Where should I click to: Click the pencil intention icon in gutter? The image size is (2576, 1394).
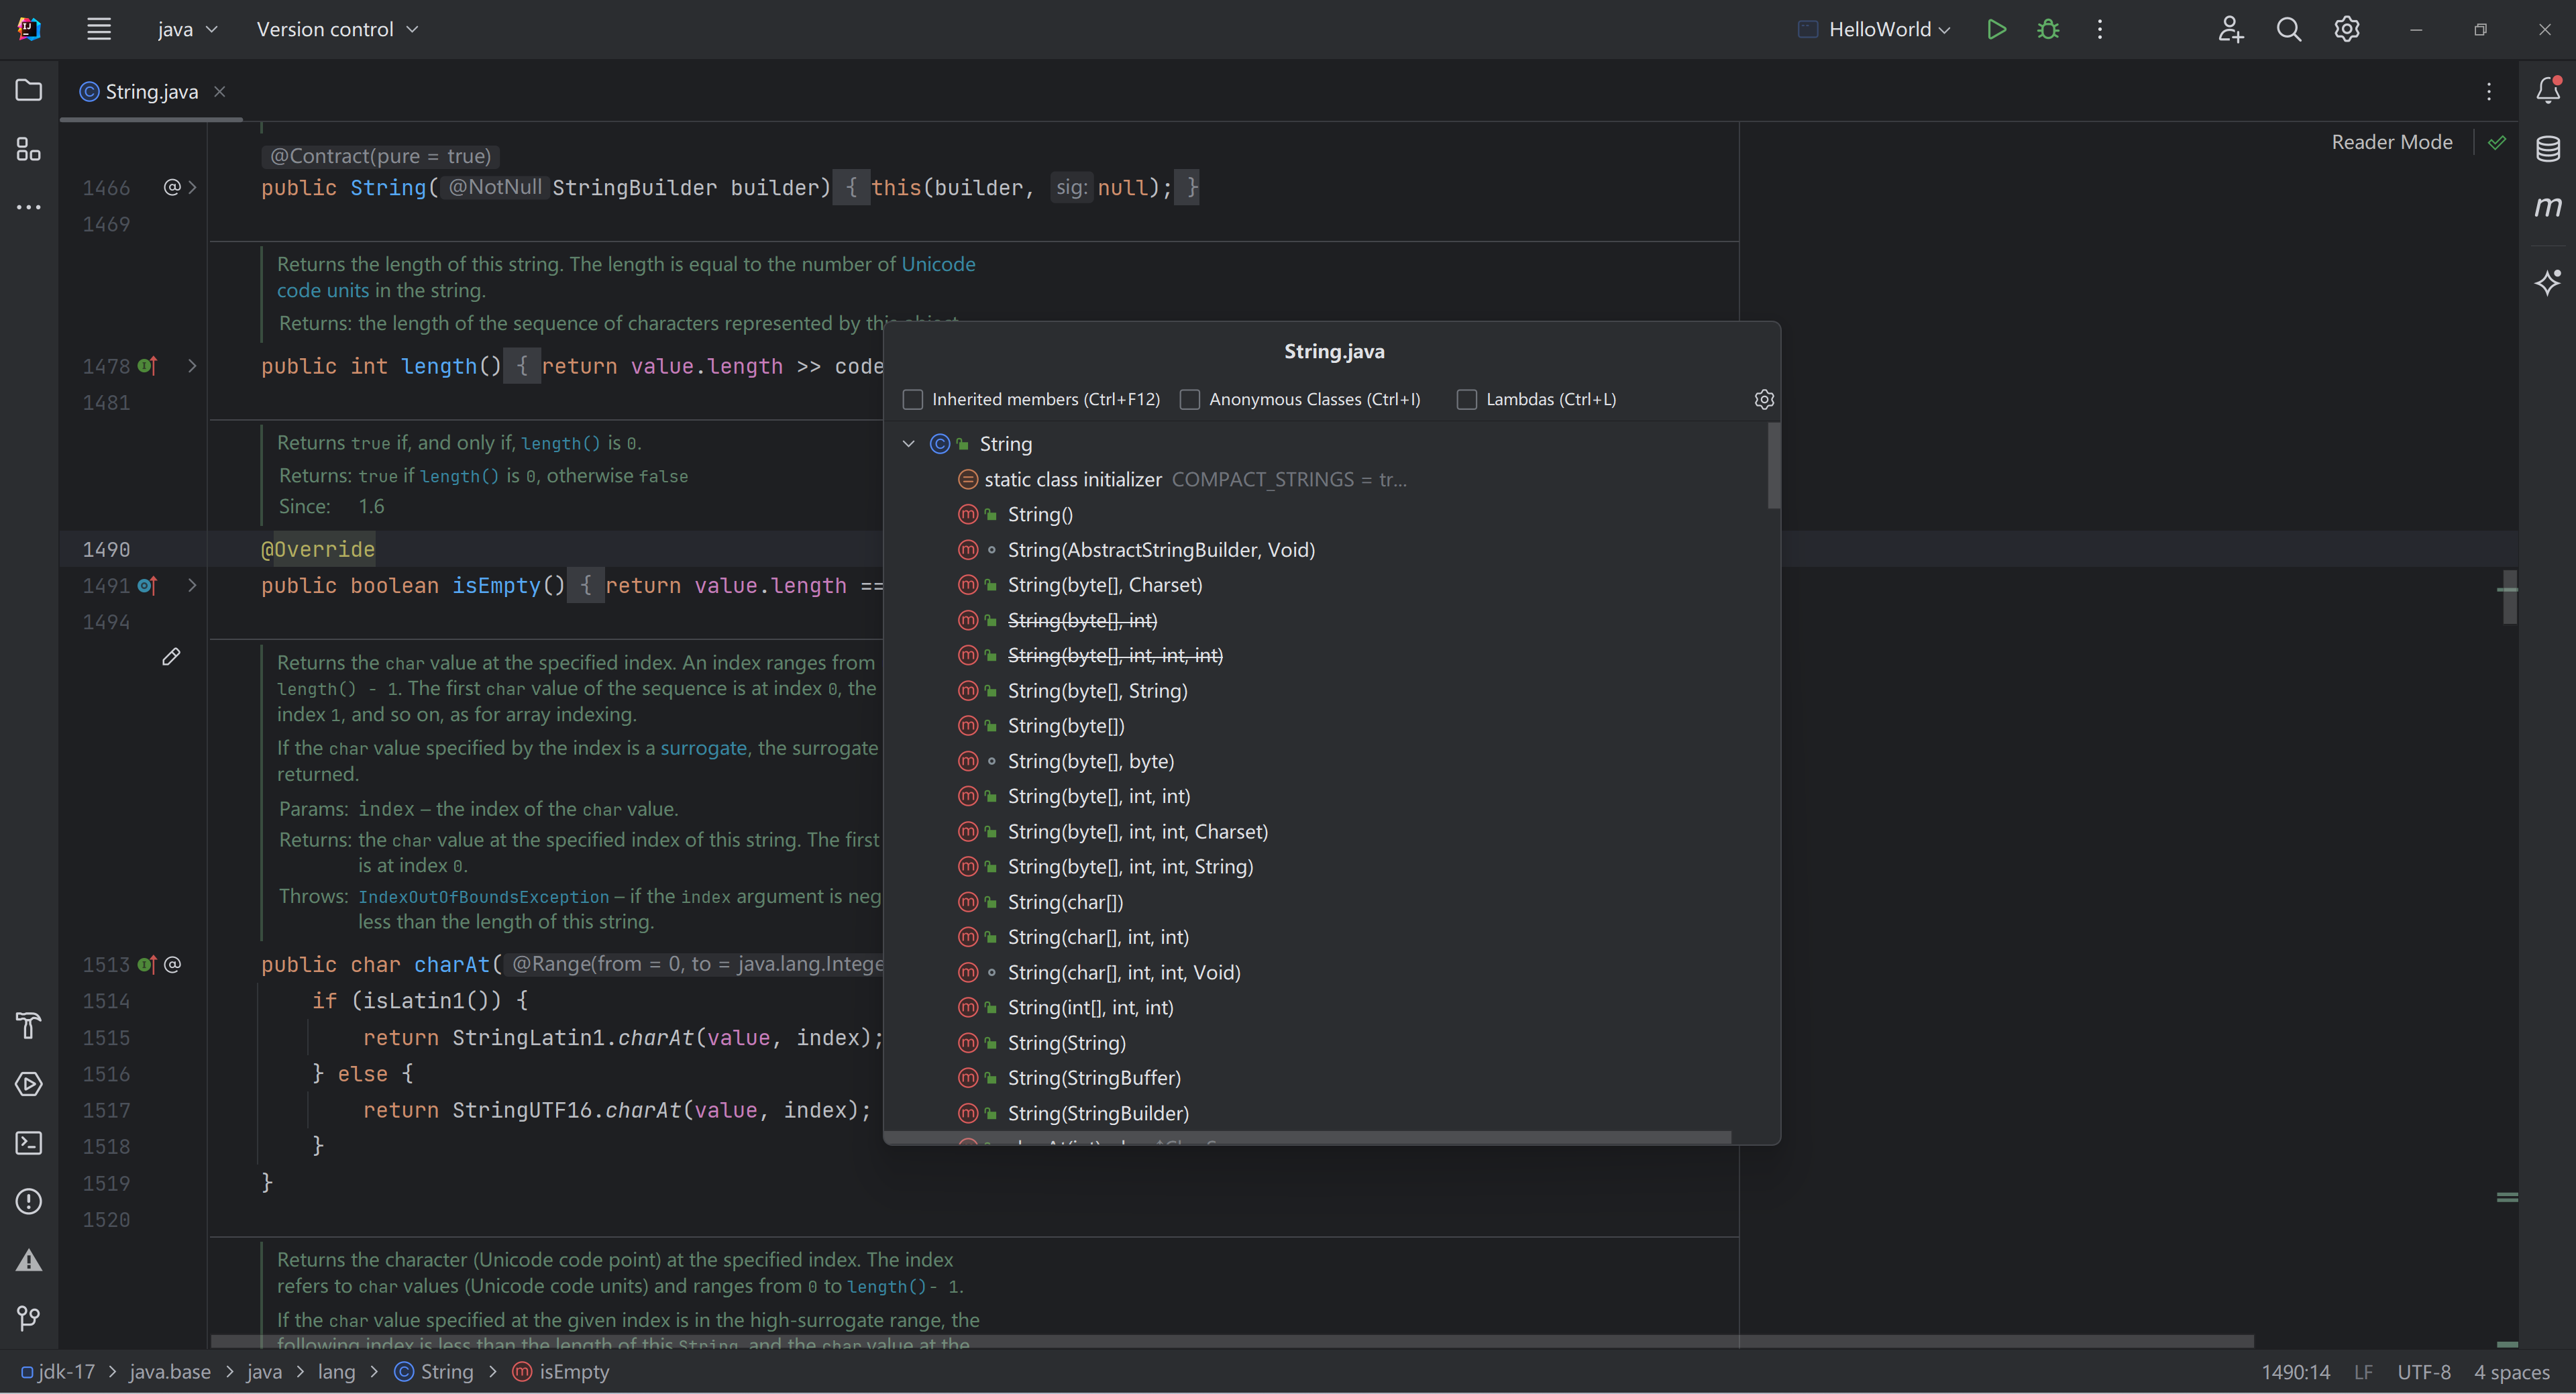pos(171,656)
